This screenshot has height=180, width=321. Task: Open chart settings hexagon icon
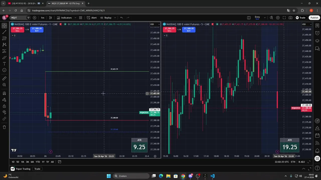[x=278, y=18]
